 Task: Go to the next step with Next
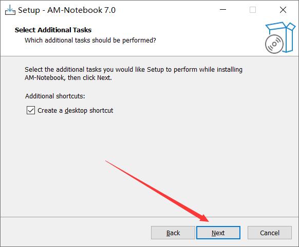[218, 233]
